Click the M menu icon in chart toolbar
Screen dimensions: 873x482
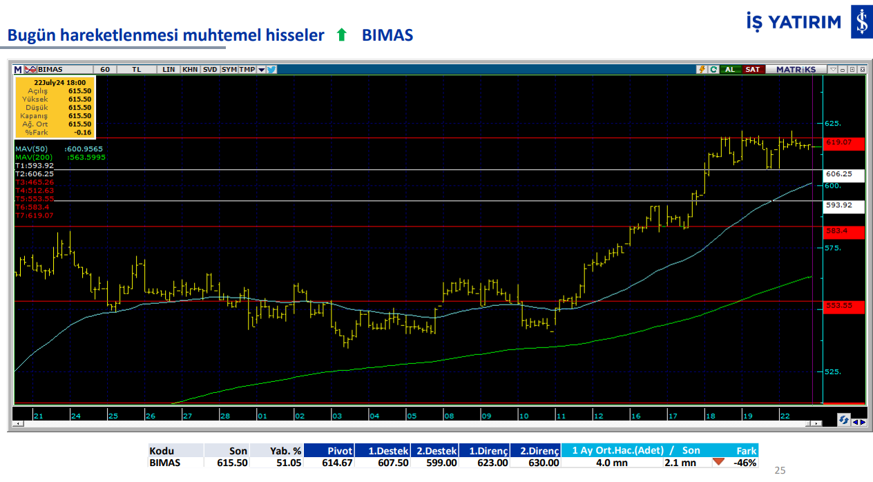click(18, 69)
